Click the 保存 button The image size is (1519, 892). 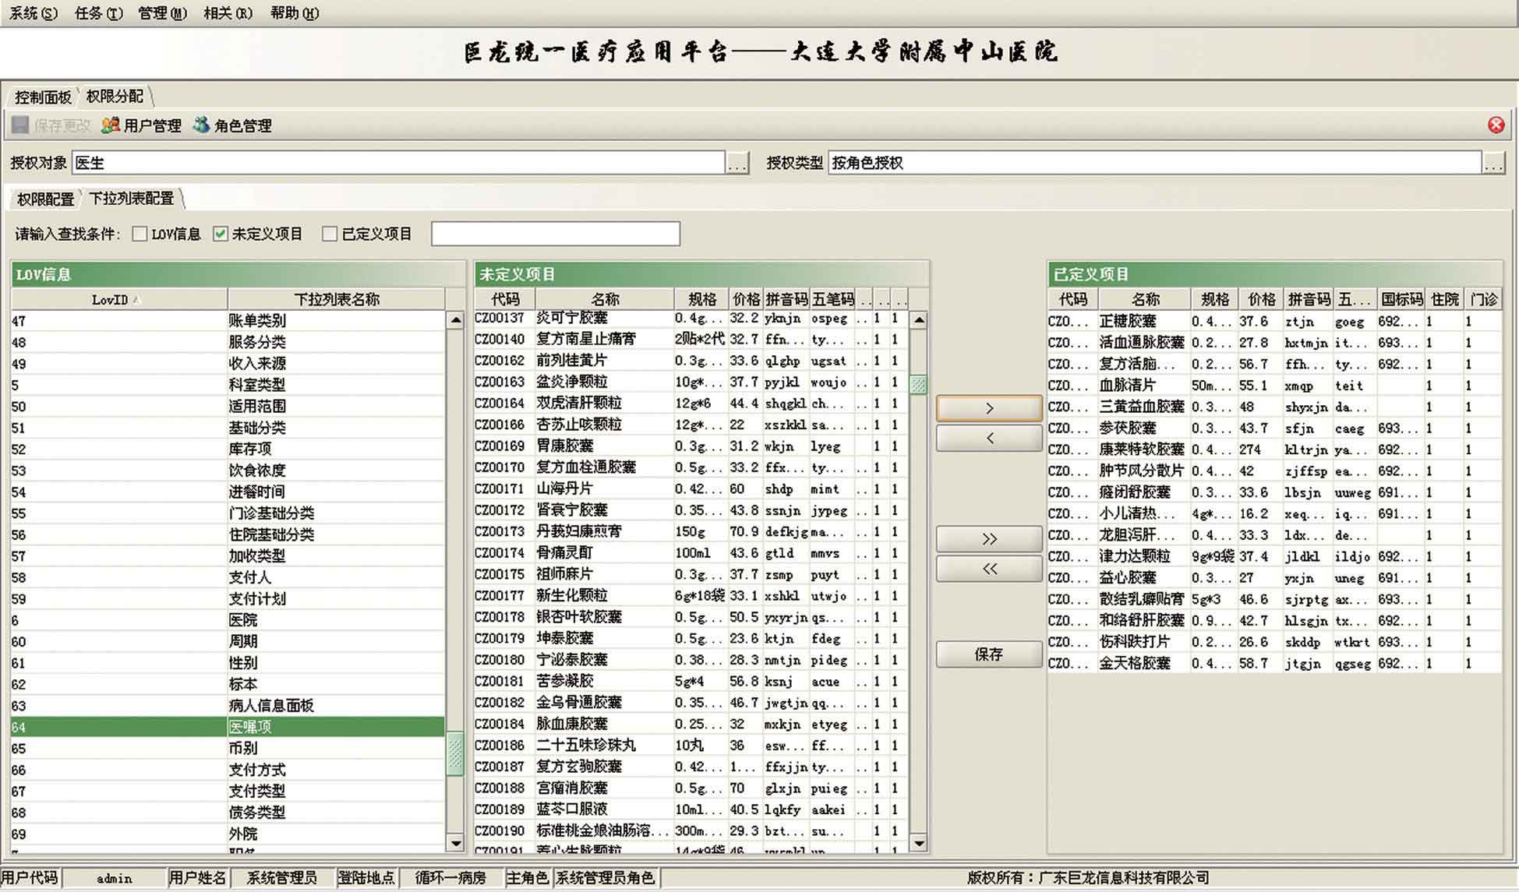point(989,654)
